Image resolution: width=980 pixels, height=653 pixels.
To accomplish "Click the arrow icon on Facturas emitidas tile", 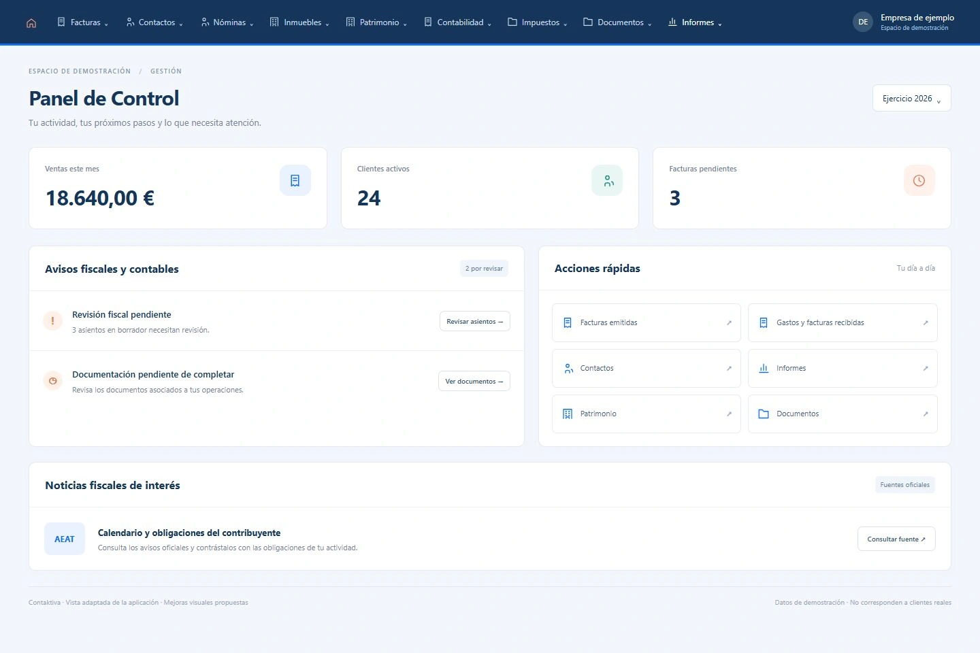I will tap(729, 322).
